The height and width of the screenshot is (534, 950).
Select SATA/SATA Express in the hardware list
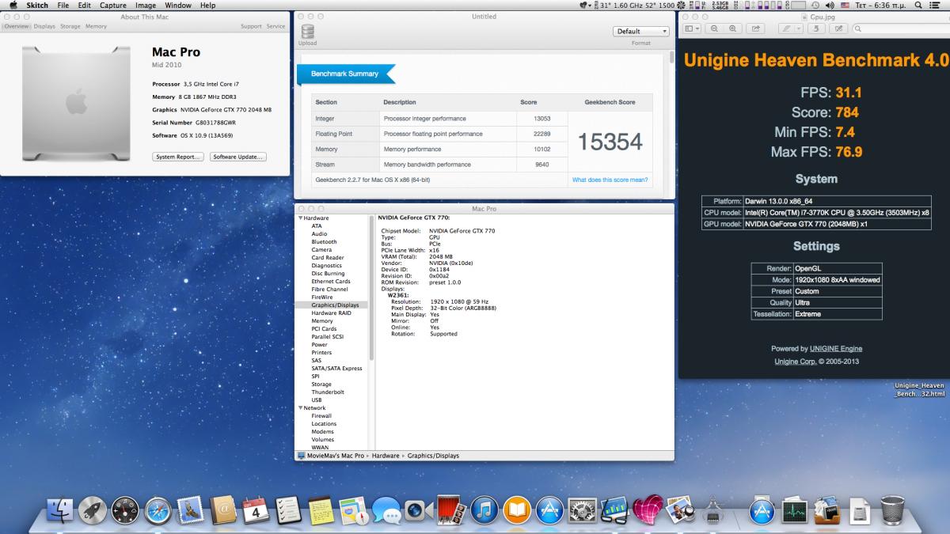click(336, 369)
